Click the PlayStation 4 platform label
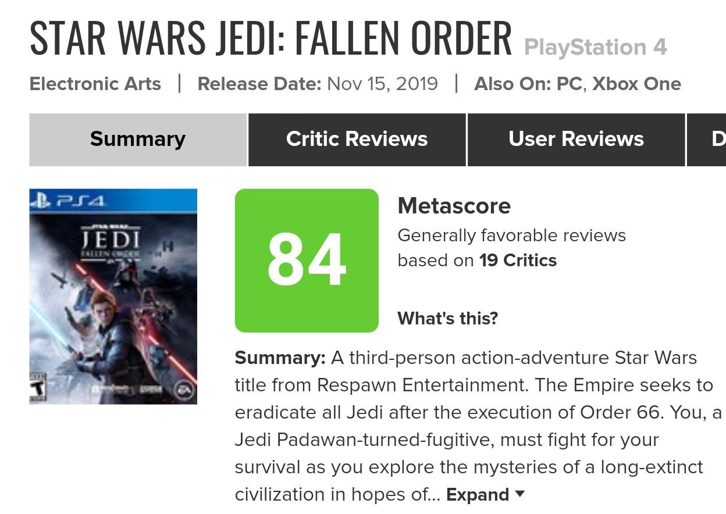Viewport: 726px width, 514px height. click(595, 47)
